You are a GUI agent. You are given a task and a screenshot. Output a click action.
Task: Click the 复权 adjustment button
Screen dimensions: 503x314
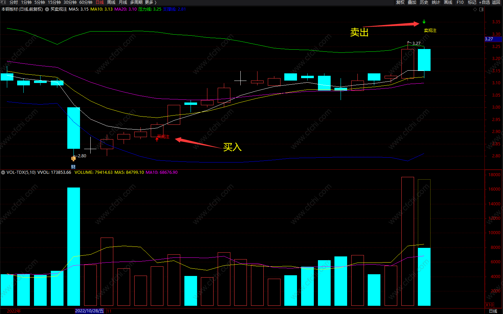click(x=400, y=2)
